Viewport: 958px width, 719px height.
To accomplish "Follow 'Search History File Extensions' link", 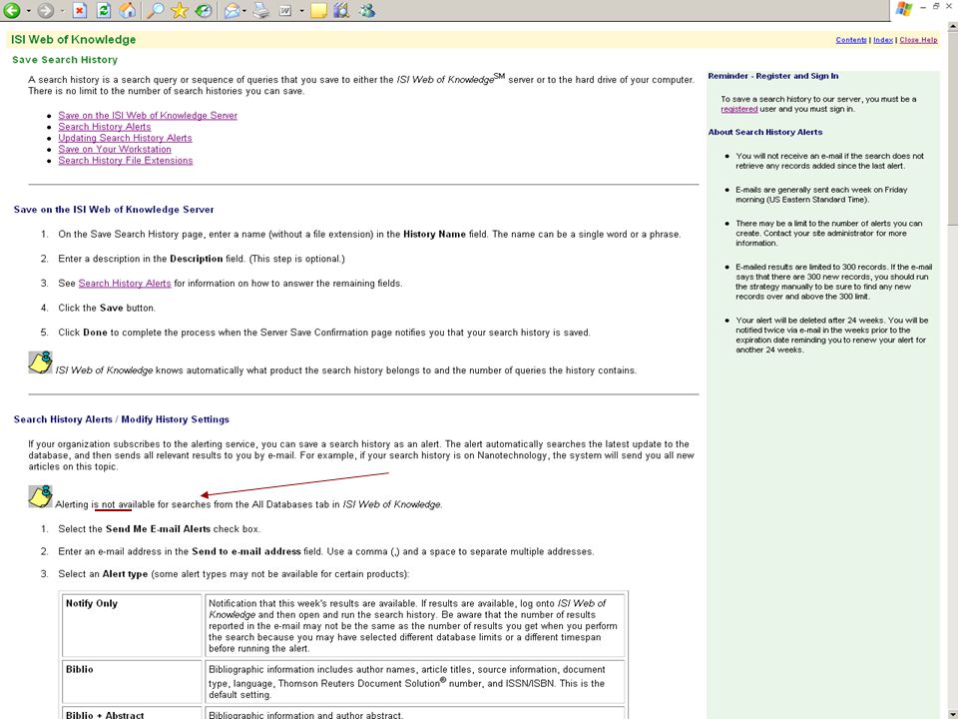I will pos(126,160).
